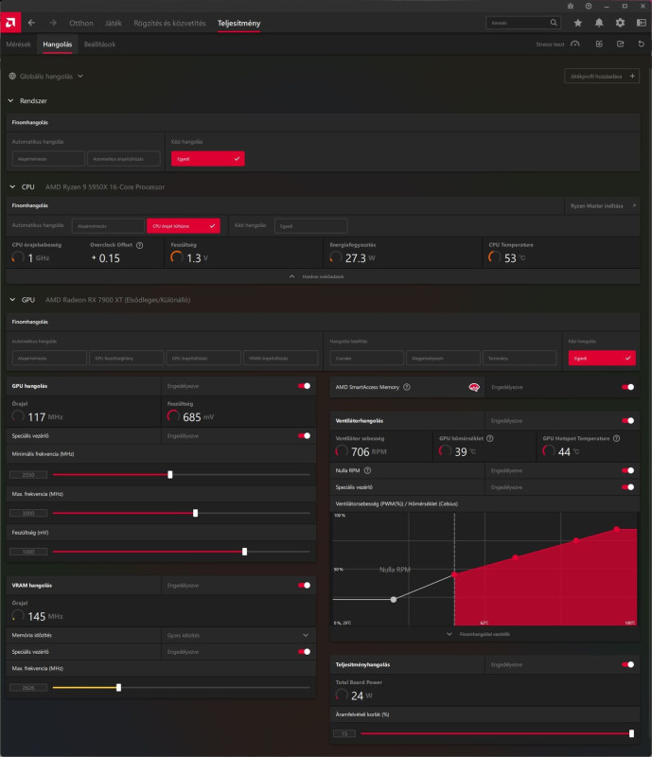Expand Finomhangolási vezérlés below fan curve
652x757 pixels.
478,634
